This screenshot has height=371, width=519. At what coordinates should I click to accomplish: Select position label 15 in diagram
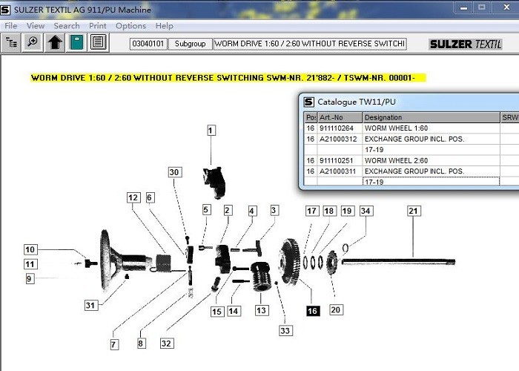(x=217, y=312)
